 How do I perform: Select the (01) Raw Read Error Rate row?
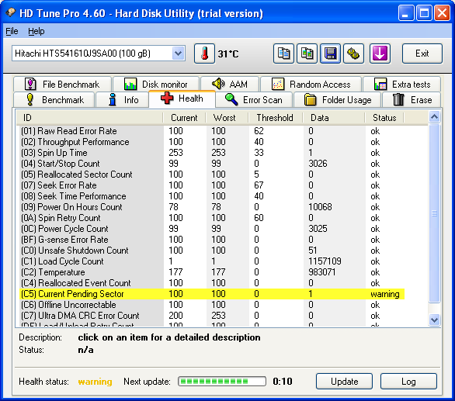coord(212,131)
